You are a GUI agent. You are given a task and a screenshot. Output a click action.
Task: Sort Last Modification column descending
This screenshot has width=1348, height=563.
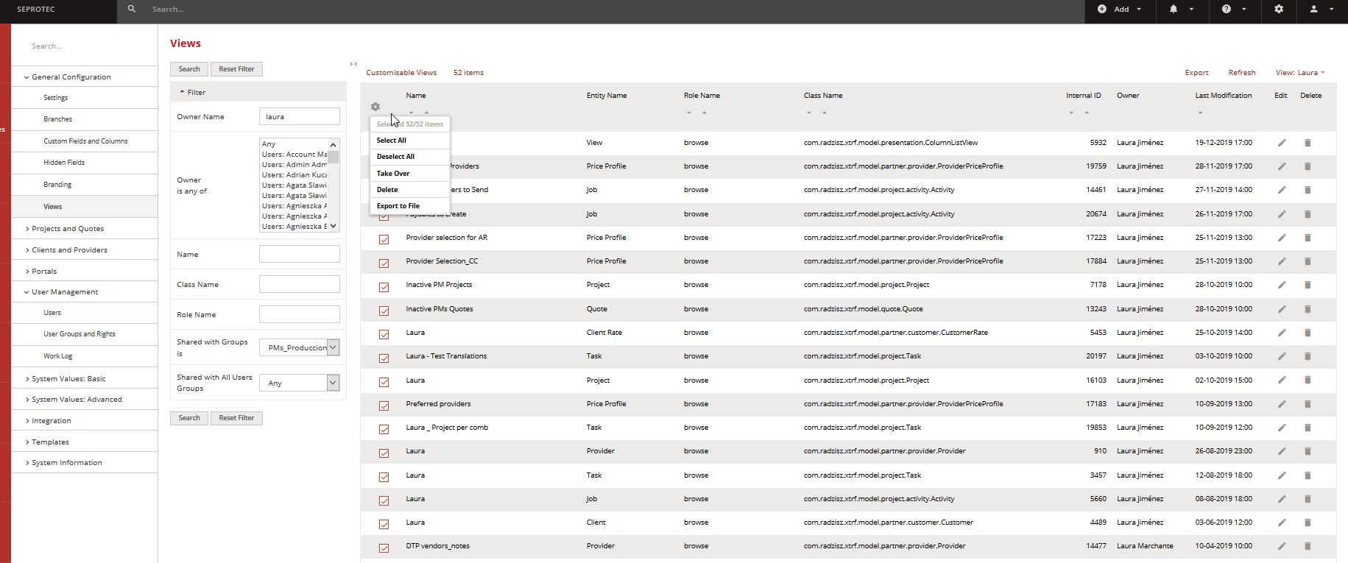[x=1200, y=113]
